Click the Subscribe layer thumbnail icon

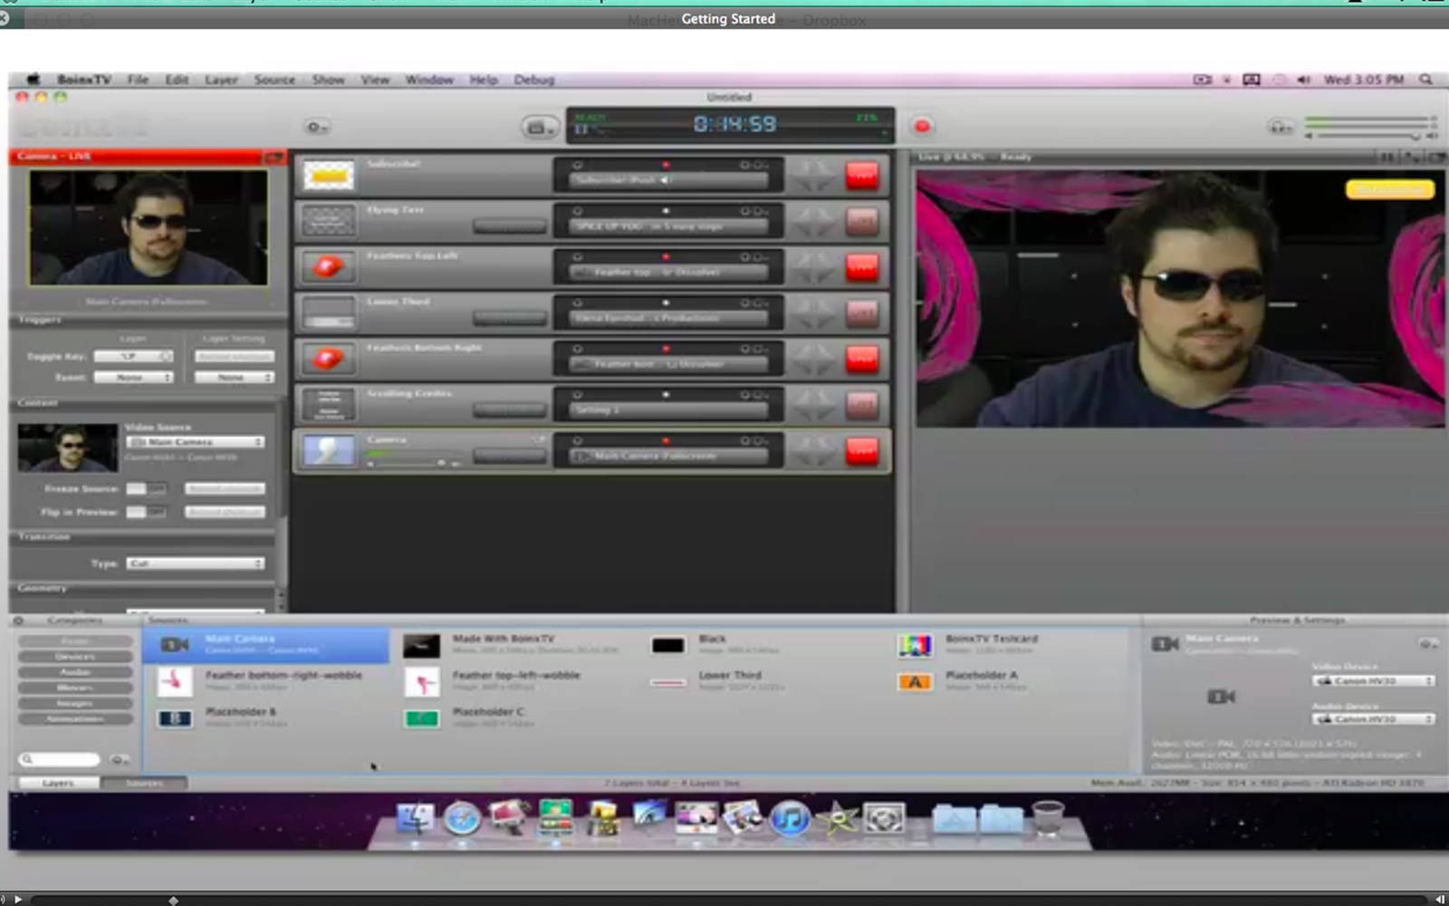(328, 175)
